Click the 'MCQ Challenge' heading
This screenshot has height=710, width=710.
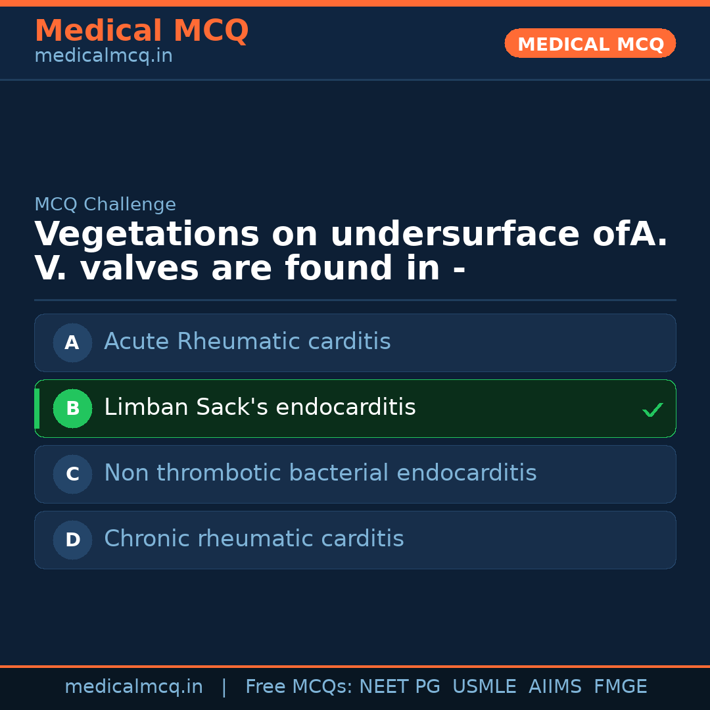(105, 204)
